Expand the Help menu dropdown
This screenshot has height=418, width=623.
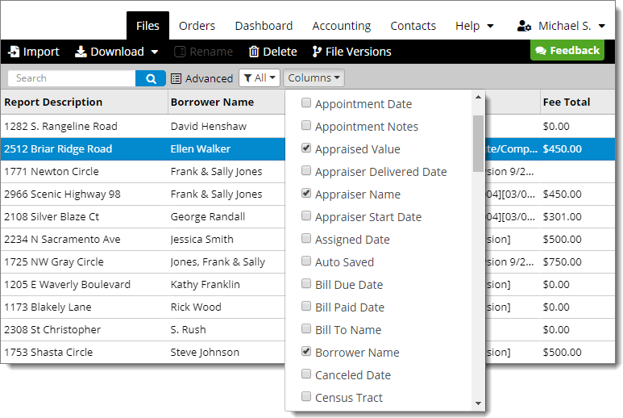click(474, 26)
